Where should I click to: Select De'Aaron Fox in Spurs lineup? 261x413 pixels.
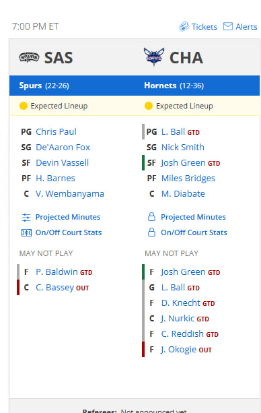click(x=63, y=148)
